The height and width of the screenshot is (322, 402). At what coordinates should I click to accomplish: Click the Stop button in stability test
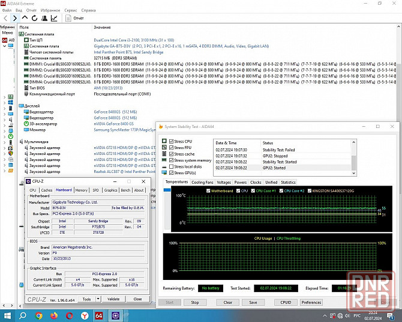pyautogui.click(x=195, y=302)
